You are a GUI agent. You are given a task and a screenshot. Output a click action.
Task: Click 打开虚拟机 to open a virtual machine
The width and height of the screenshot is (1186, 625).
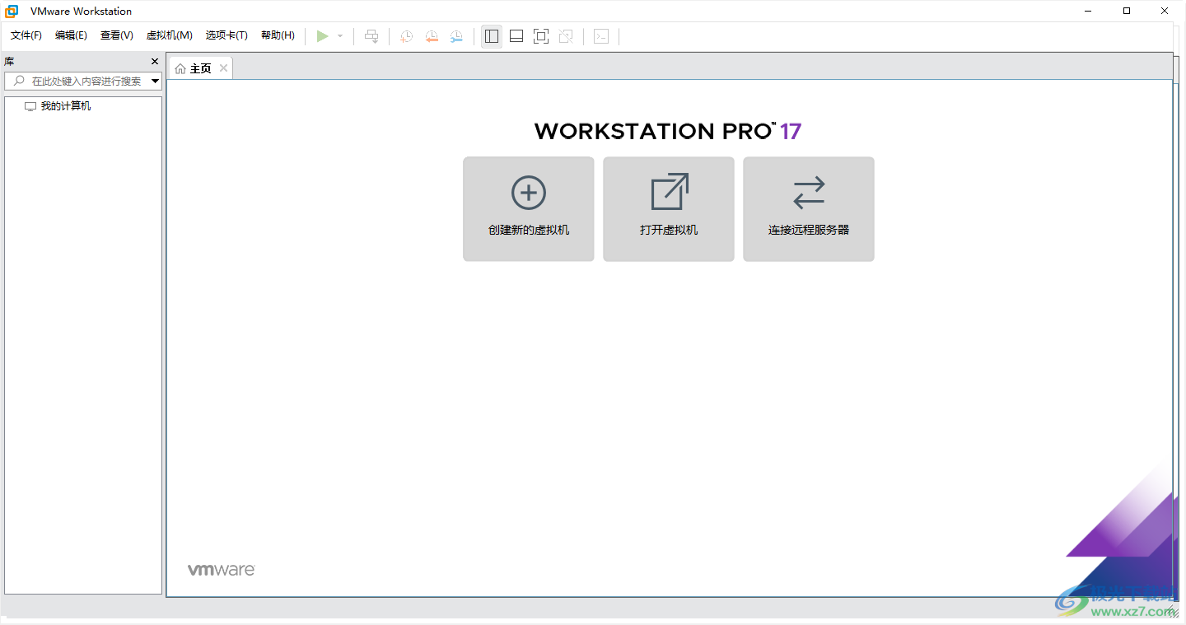tap(668, 208)
